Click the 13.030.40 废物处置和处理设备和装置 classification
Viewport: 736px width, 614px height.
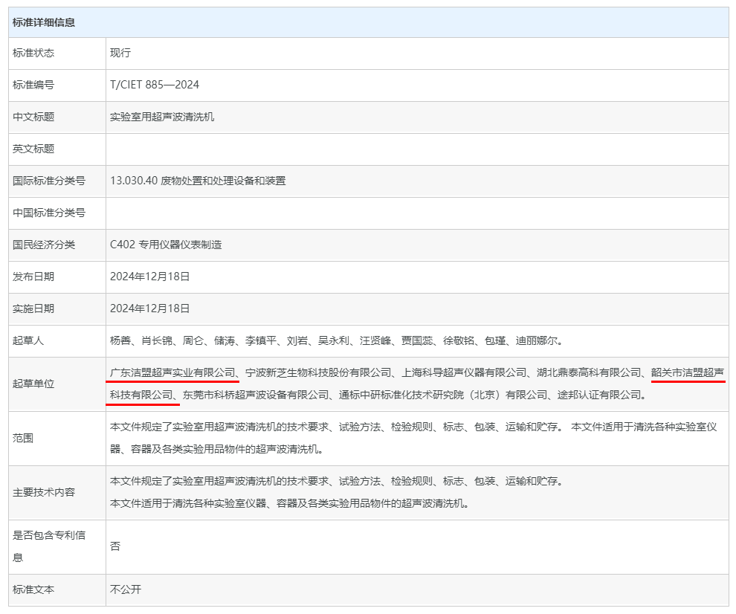(198, 181)
